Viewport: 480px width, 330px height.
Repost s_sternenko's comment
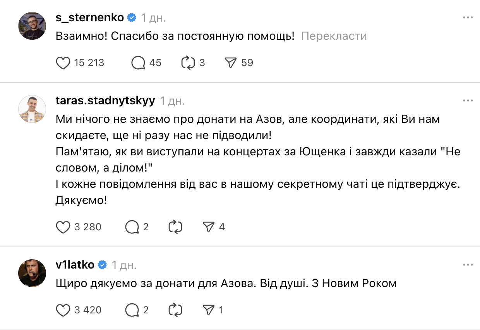pos(188,63)
